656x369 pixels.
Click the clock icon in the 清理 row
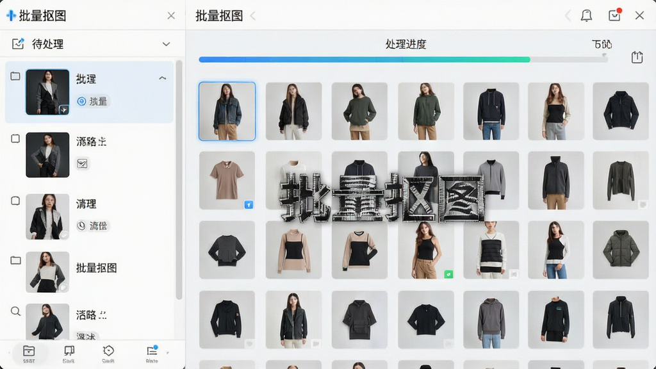click(x=81, y=226)
